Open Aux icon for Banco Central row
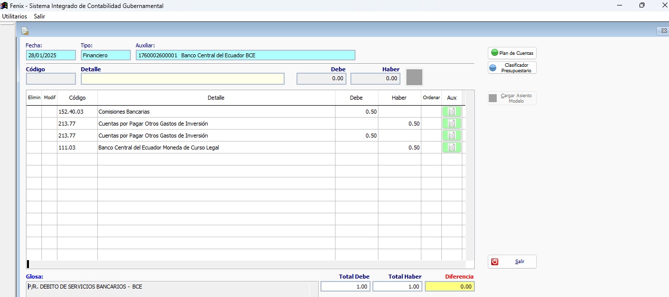This screenshot has height=297, width=669. point(451,148)
